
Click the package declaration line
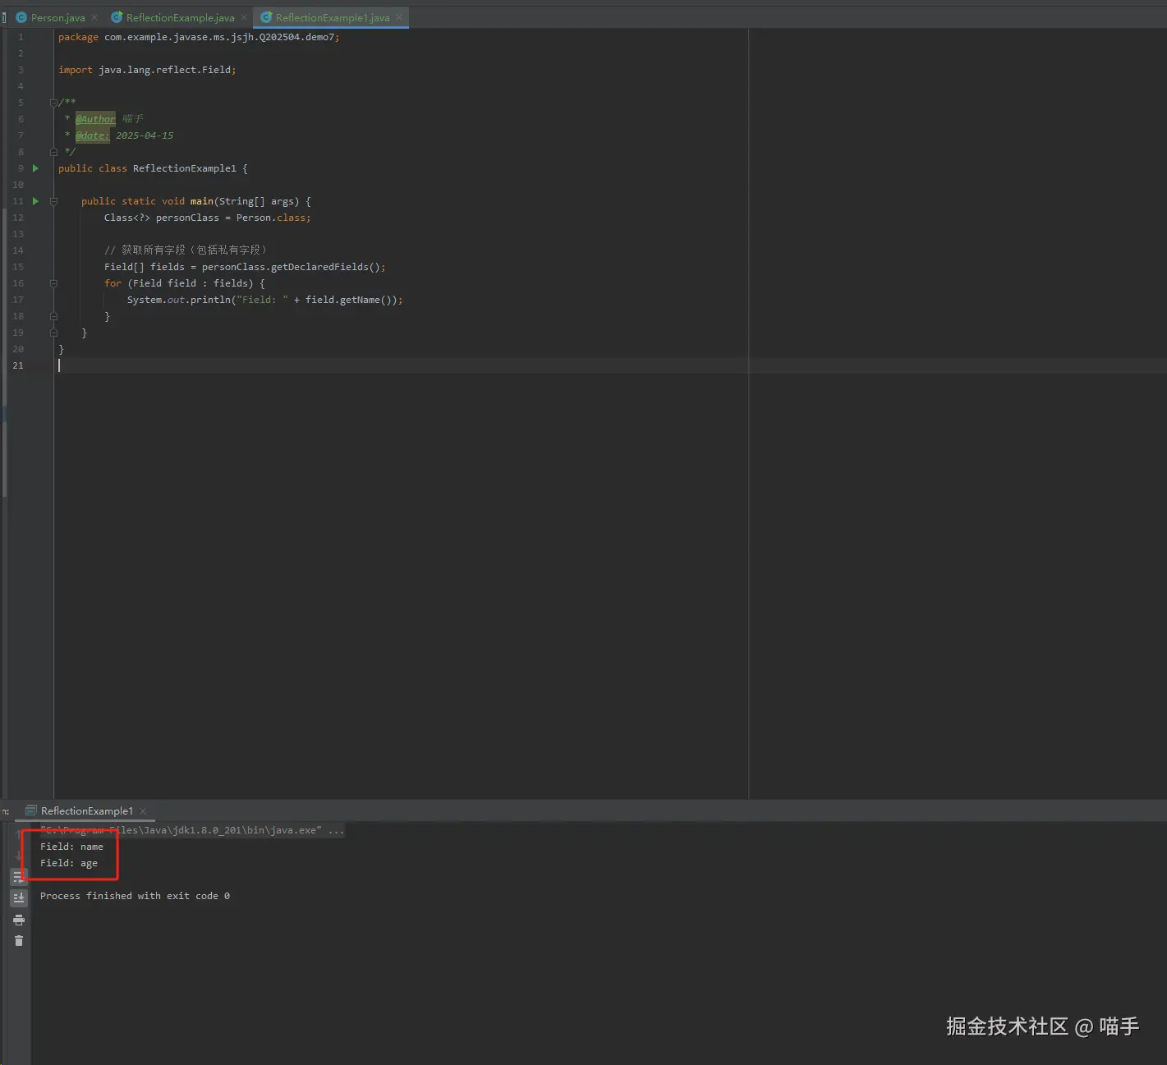tap(199, 37)
